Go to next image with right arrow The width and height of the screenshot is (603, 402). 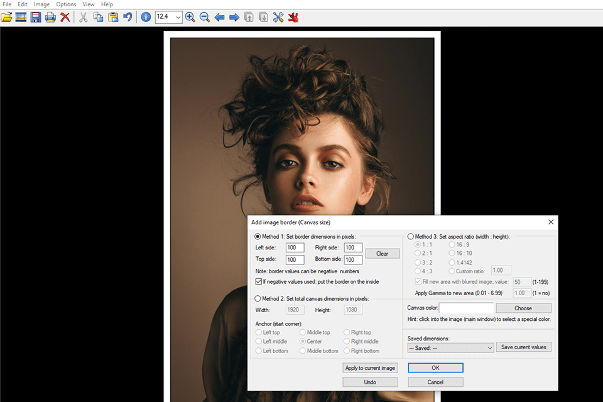click(234, 18)
